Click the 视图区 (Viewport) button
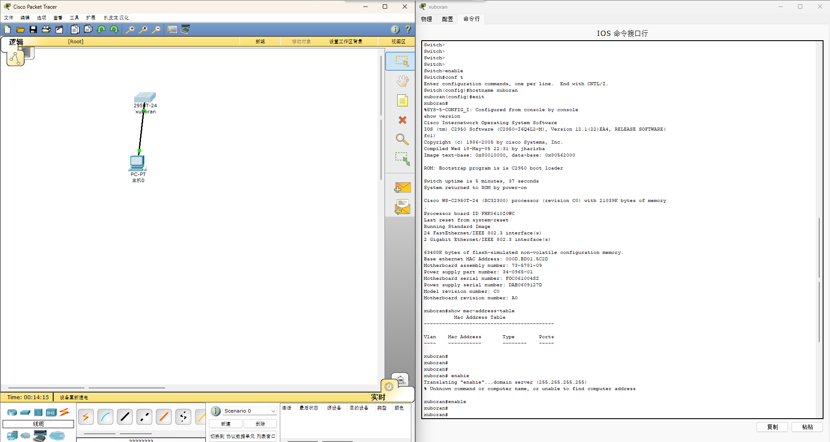830x442 pixels. [398, 42]
